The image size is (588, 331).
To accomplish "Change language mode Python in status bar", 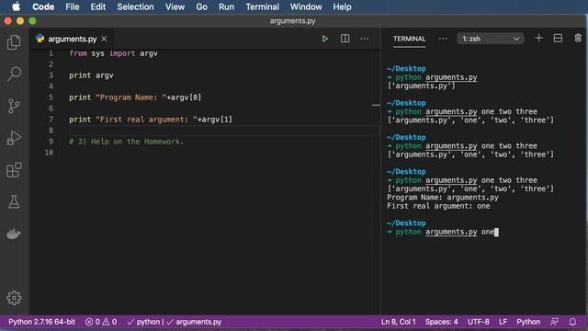I will [528, 322].
